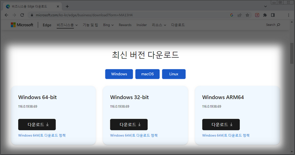Open the 기능 및 팁 menu item
The width and height of the screenshot is (295, 155).
pyautogui.click(x=90, y=25)
